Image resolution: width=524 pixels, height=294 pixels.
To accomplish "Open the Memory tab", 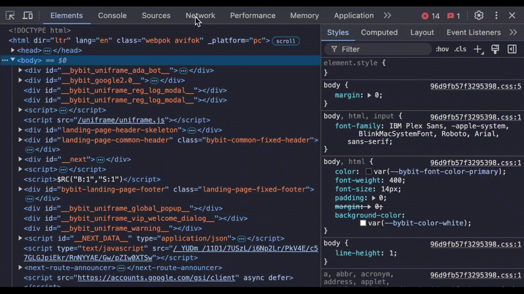I will [x=304, y=15].
